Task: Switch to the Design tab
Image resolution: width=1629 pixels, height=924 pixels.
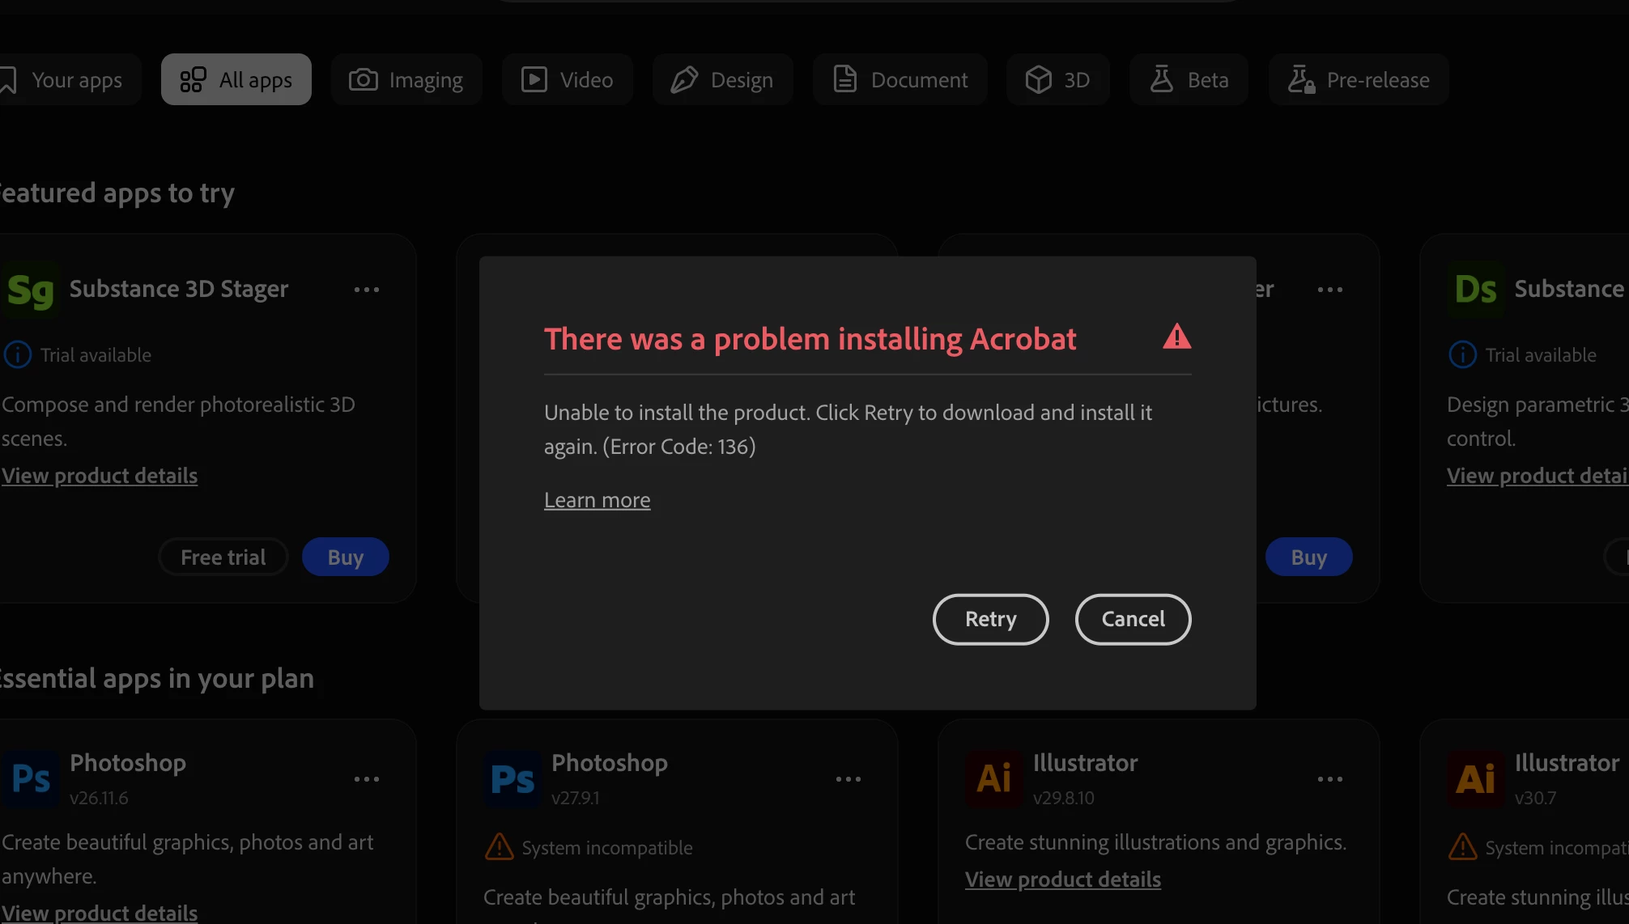Action: 722,79
